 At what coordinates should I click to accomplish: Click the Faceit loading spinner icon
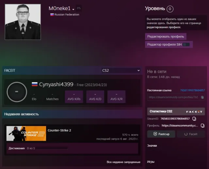pyautogui.click(x=186, y=134)
